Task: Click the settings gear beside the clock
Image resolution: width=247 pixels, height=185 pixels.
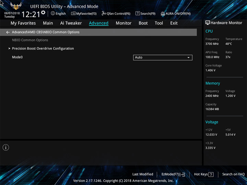Action: (x=43, y=12)
